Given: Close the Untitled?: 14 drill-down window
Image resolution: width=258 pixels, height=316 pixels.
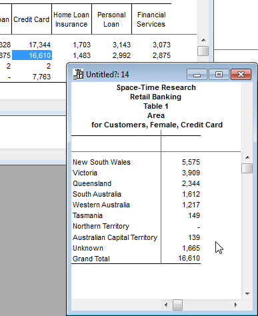Looking at the screenshot, I should 241,74.
